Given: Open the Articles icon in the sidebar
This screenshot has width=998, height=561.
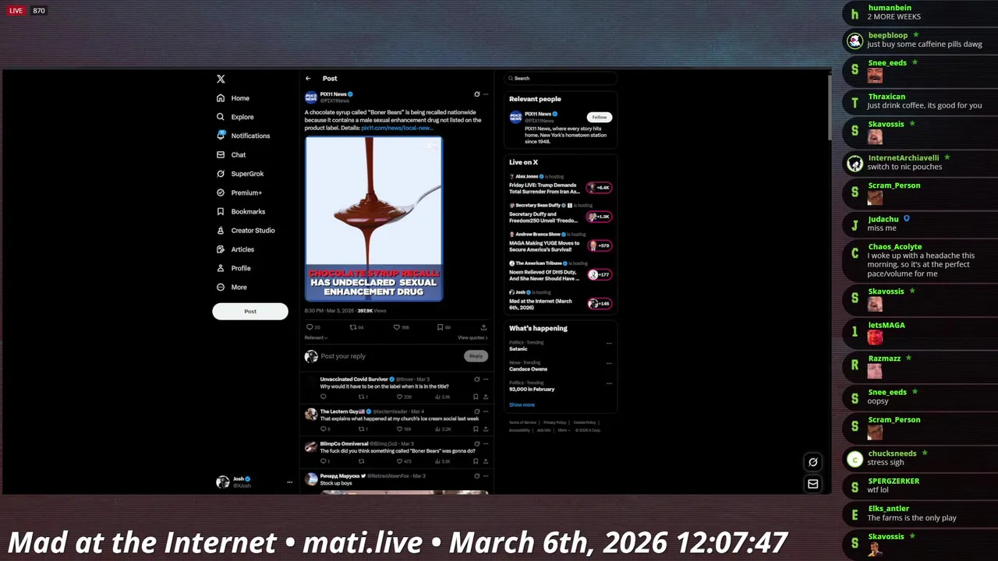Looking at the screenshot, I should coord(221,249).
